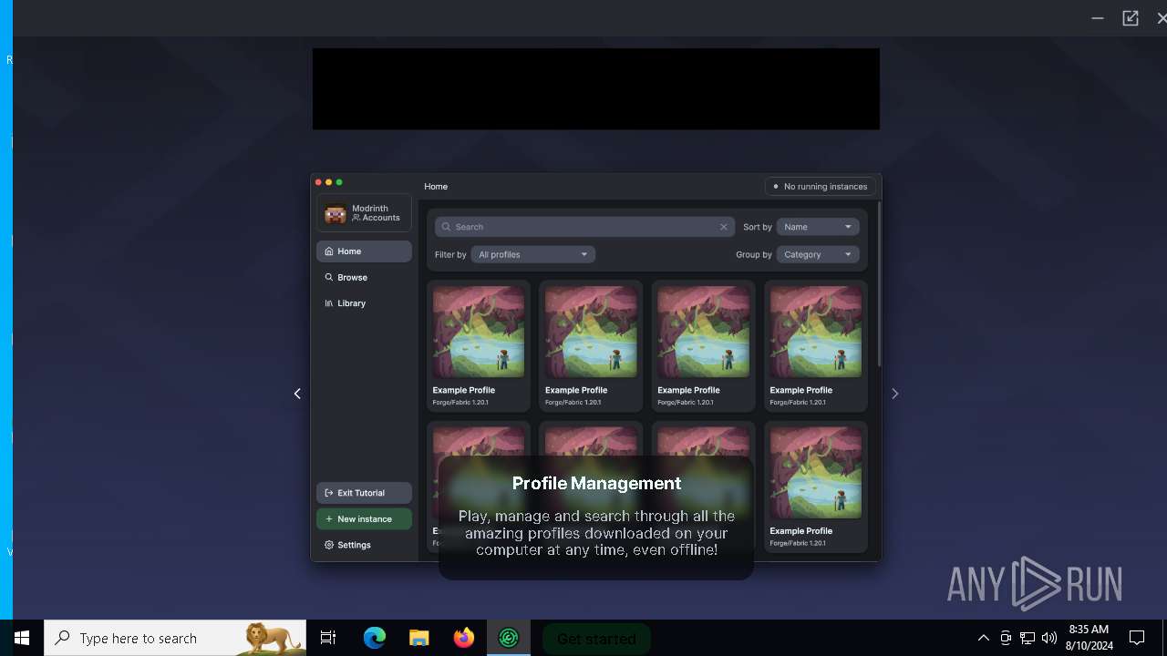Go to previous carousel slide arrow
The height and width of the screenshot is (656, 1167).
click(x=297, y=394)
